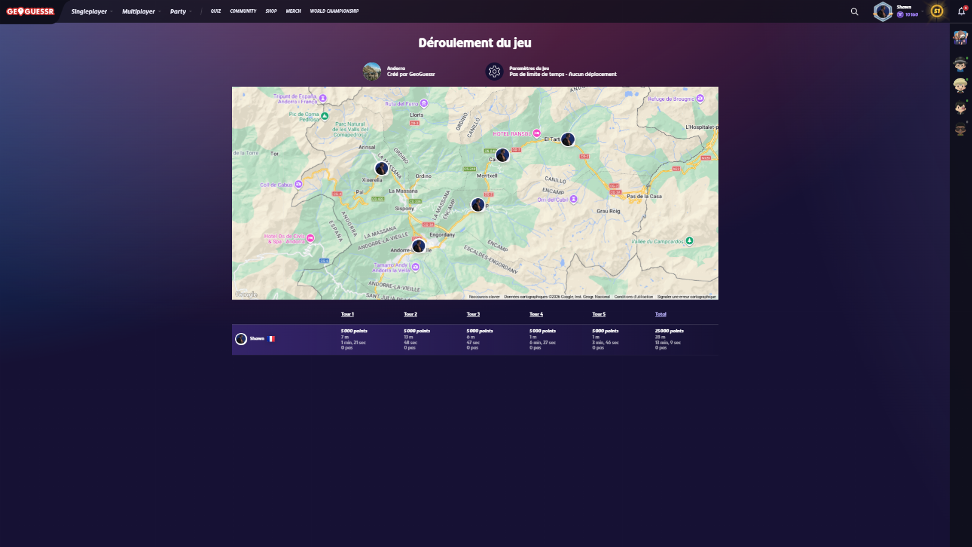
Task: Open the notifications bell
Action: [961, 12]
